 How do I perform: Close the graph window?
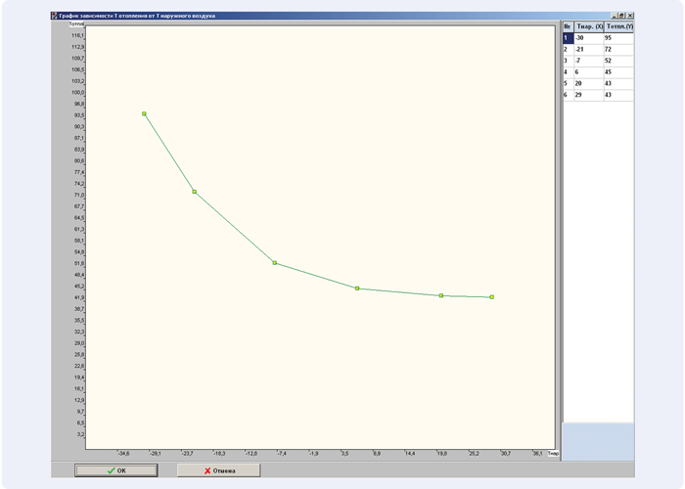[x=630, y=16]
